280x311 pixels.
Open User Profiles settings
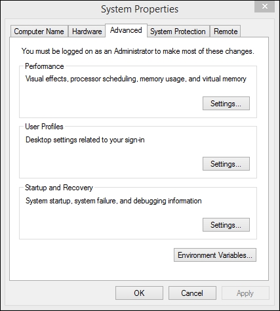[x=226, y=164]
